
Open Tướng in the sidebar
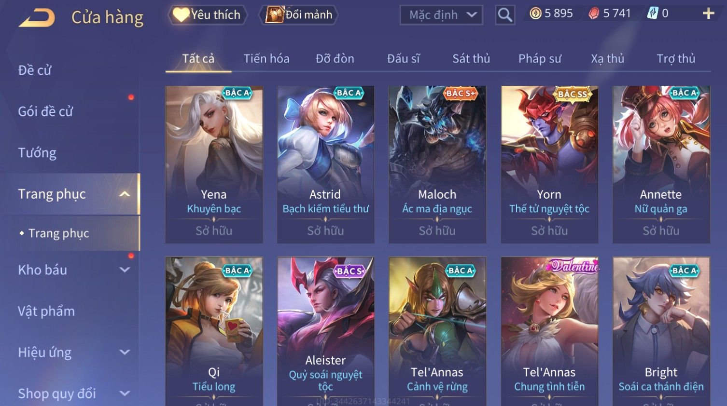(x=37, y=153)
